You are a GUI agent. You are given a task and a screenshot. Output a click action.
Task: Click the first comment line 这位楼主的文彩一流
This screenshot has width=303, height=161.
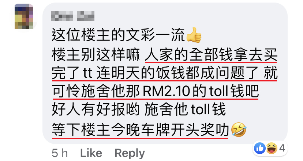[x=118, y=35]
